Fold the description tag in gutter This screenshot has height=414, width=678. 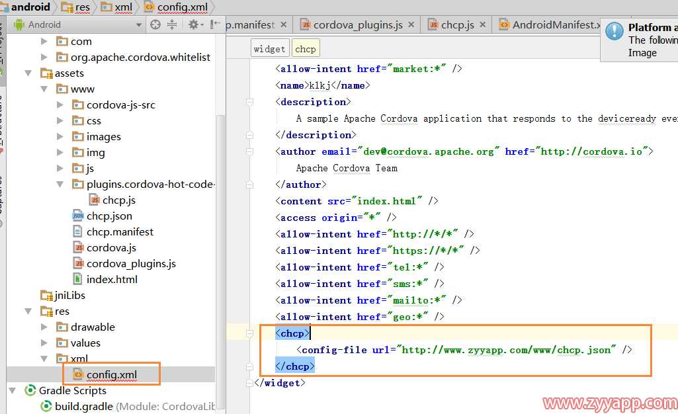click(x=249, y=102)
